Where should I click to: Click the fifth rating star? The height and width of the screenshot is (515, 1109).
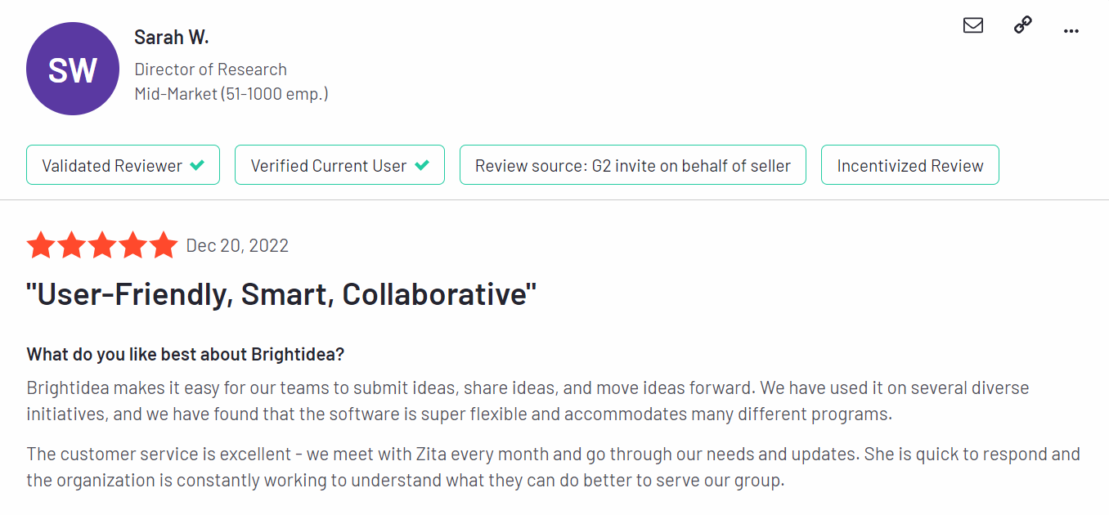click(164, 245)
